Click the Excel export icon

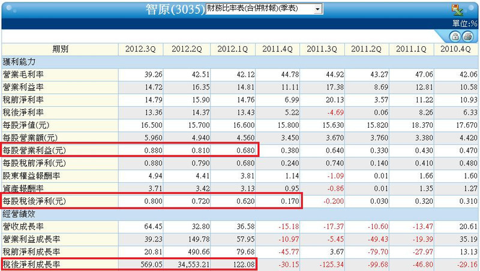tap(457, 10)
